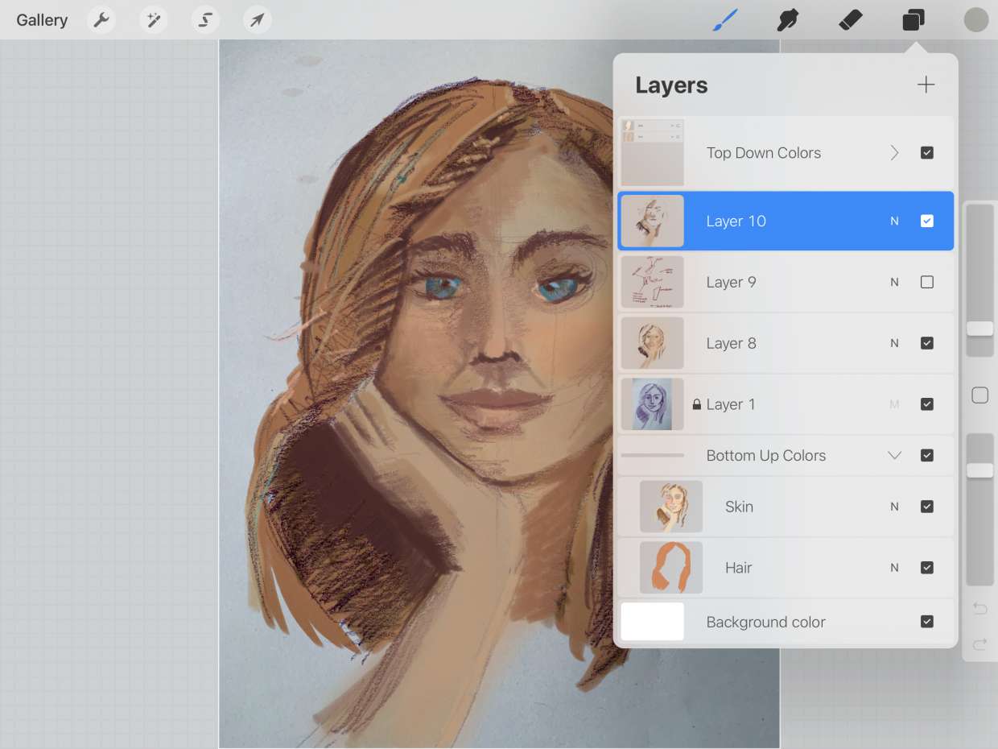Select the Paint brush tool
The image size is (998, 749).
coord(725,20)
